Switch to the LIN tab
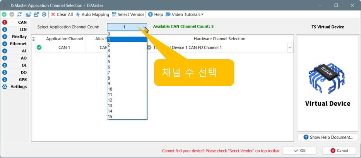 [15, 29]
